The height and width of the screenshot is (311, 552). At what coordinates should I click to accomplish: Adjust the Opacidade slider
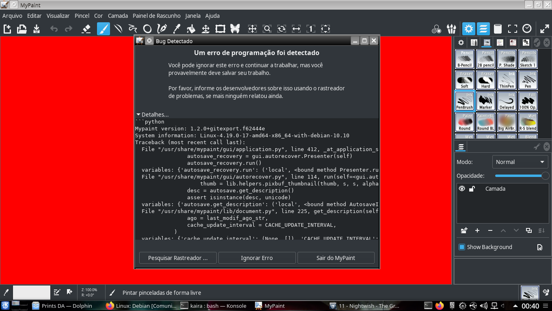point(522,176)
